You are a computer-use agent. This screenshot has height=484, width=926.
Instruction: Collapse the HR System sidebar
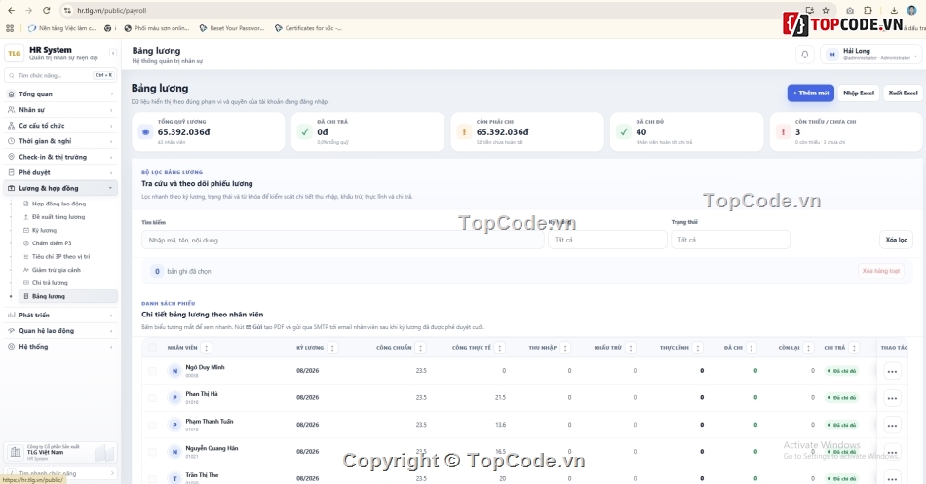[113, 53]
